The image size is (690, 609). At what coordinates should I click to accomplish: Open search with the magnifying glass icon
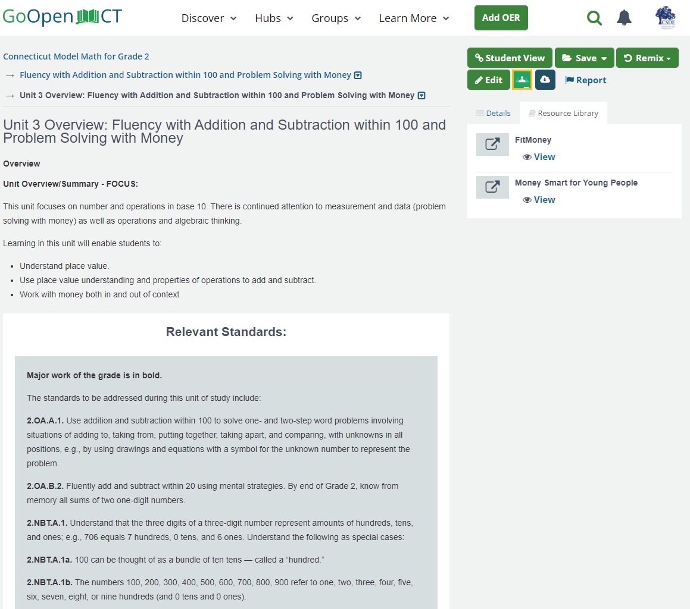click(594, 18)
